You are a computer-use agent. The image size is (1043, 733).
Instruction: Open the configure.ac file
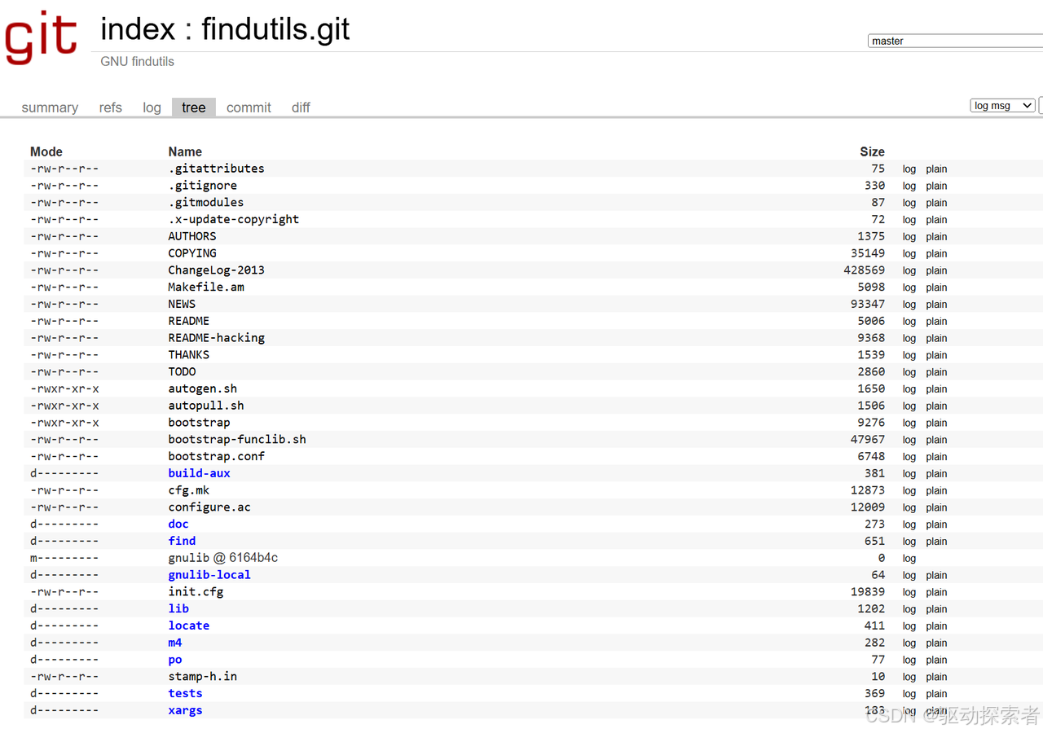pyautogui.click(x=209, y=507)
